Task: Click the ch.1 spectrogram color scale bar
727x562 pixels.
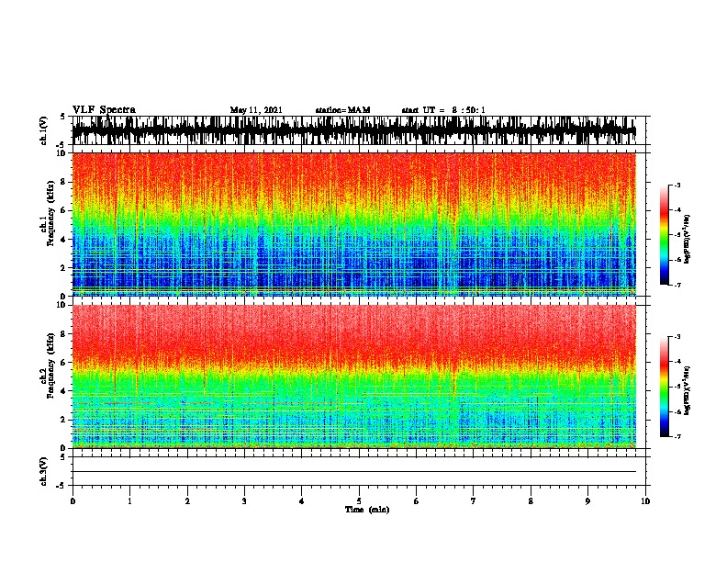Action: tap(665, 235)
